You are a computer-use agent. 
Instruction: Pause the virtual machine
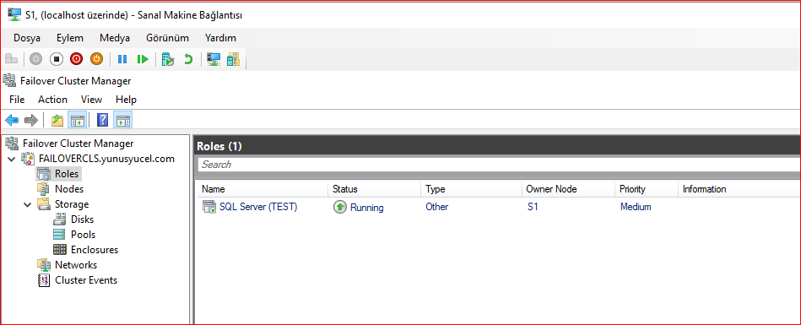click(x=122, y=59)
